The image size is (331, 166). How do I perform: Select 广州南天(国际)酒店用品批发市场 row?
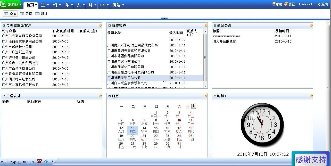pos(155,45)
